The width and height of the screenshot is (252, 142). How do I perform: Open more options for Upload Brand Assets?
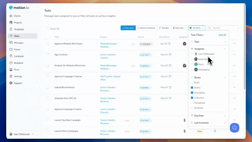234,87
